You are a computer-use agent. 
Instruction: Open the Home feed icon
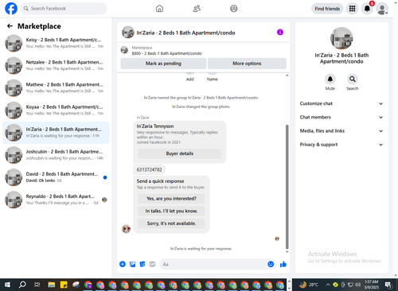tap(159, 9)
